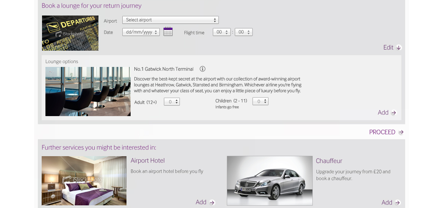
Task: Click the info icon beside No.1 Gatwick North Terminal
Action: pyautogui.click(x=203, y=69)
